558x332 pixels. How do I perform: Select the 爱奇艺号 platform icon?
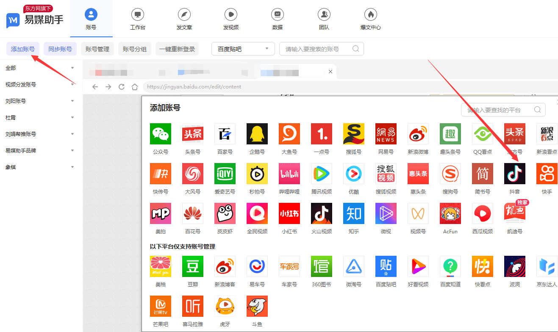click(225, 174)
